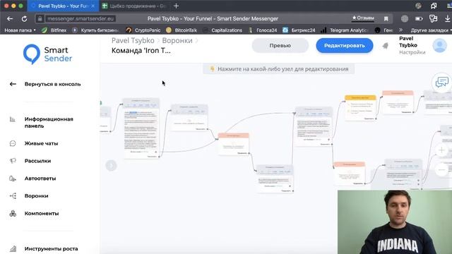Zoom in canvas with plus button
This screenshot has width=452, height=254.
[x=441, y=150]
